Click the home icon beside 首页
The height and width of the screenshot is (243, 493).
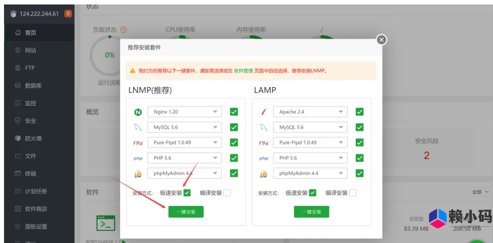pyautogui.click(x=18, y=32)
